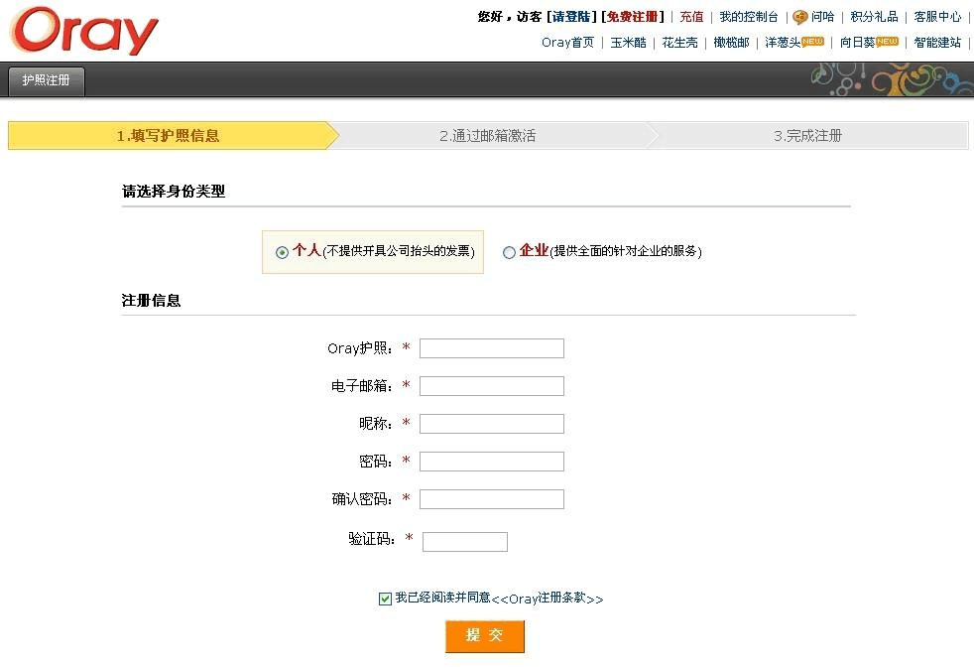Open the 充值 link
This screenshot has height=668, width=974.
(691, 17)
